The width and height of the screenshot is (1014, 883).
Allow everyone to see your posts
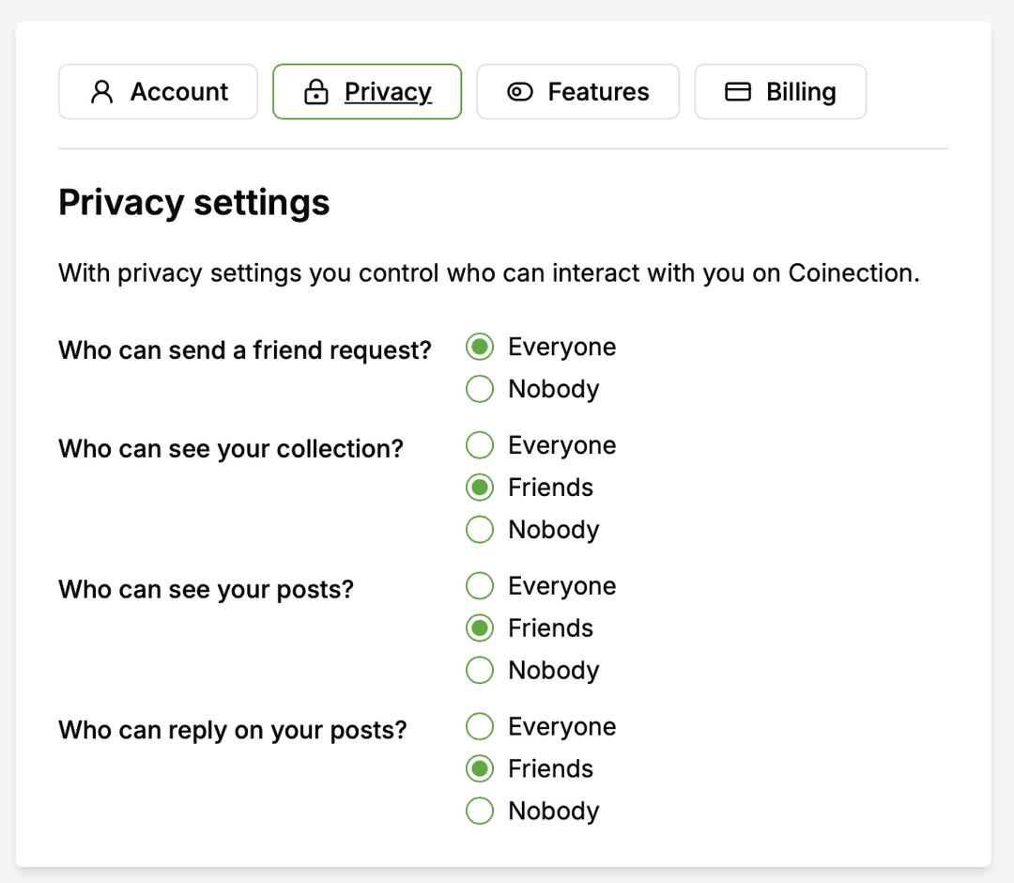(x=480, y=585)
